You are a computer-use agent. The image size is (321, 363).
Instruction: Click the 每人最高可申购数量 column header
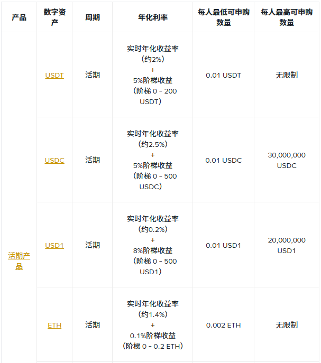[287, 17]
